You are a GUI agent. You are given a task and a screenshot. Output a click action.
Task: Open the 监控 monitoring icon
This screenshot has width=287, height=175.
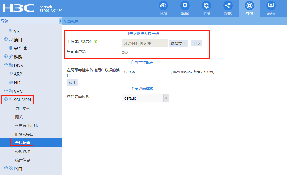[x=185, y=6]
